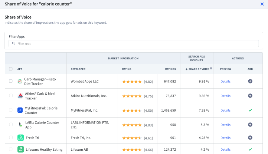Viewport: 268px width, 154px height.
Task: Click the RATING column header
Action: (127, 69)
